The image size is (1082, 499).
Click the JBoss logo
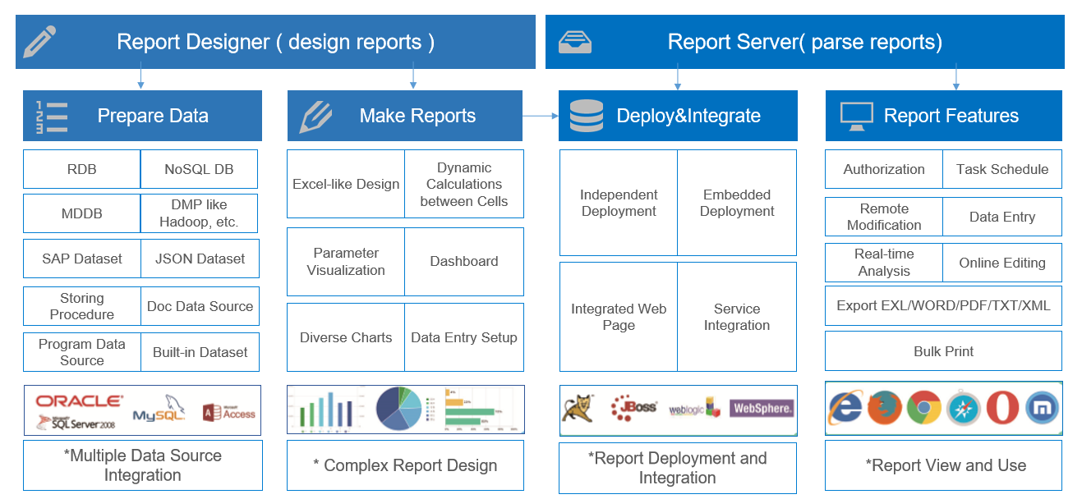[633, 406]
